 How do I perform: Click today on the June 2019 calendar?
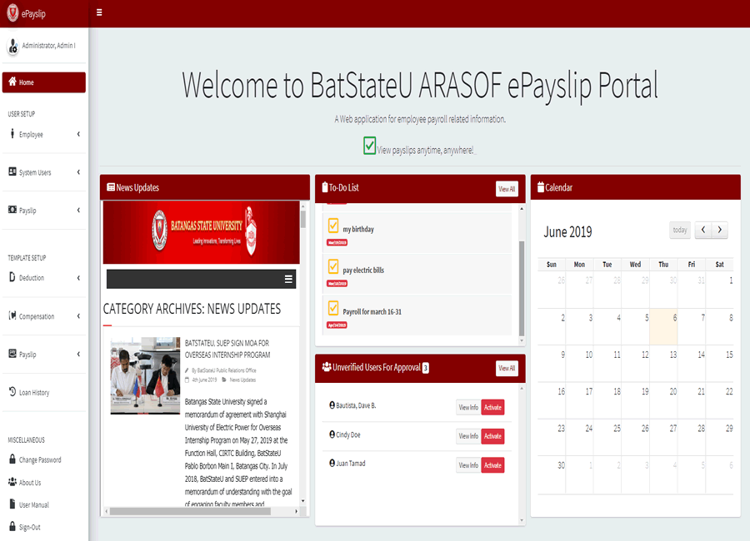pyautogui.click(x=679, y=230)
